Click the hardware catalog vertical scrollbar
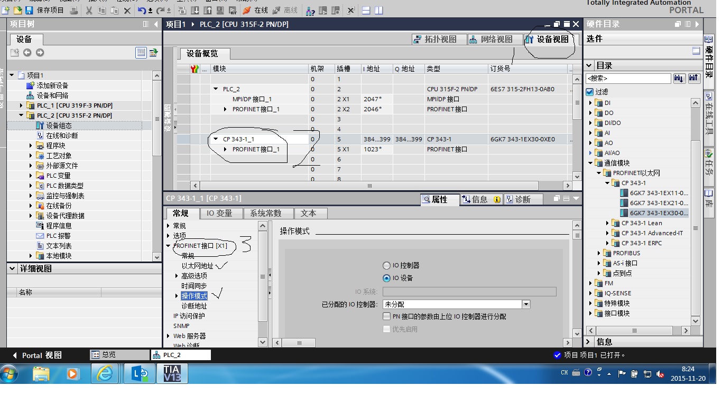The width and height of the screenshot is (722, 405). (696, 212)
